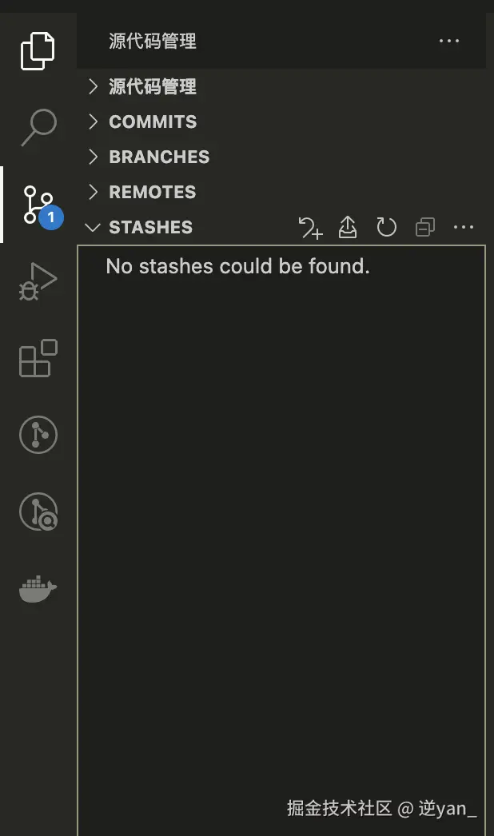
Task: Open the top panel header's ellipsis menu
Action: 449,41
